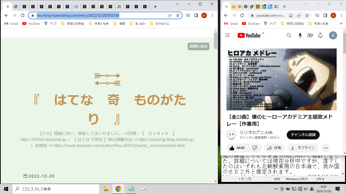
Task: Switch to globe-icon tab in Hatena window
Action: pyautogui.click(x=16, y=7)
